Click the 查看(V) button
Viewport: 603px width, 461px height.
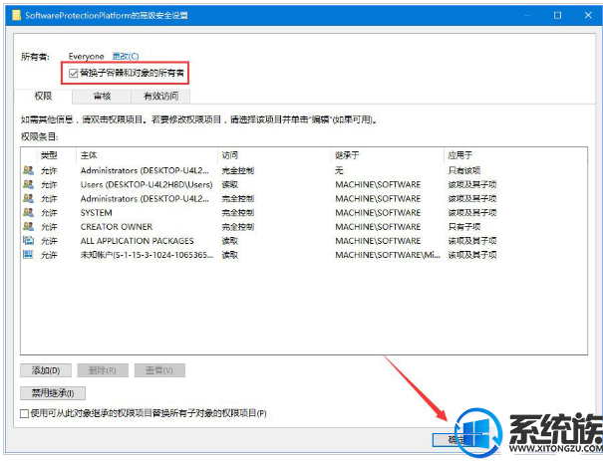(159, 370)
